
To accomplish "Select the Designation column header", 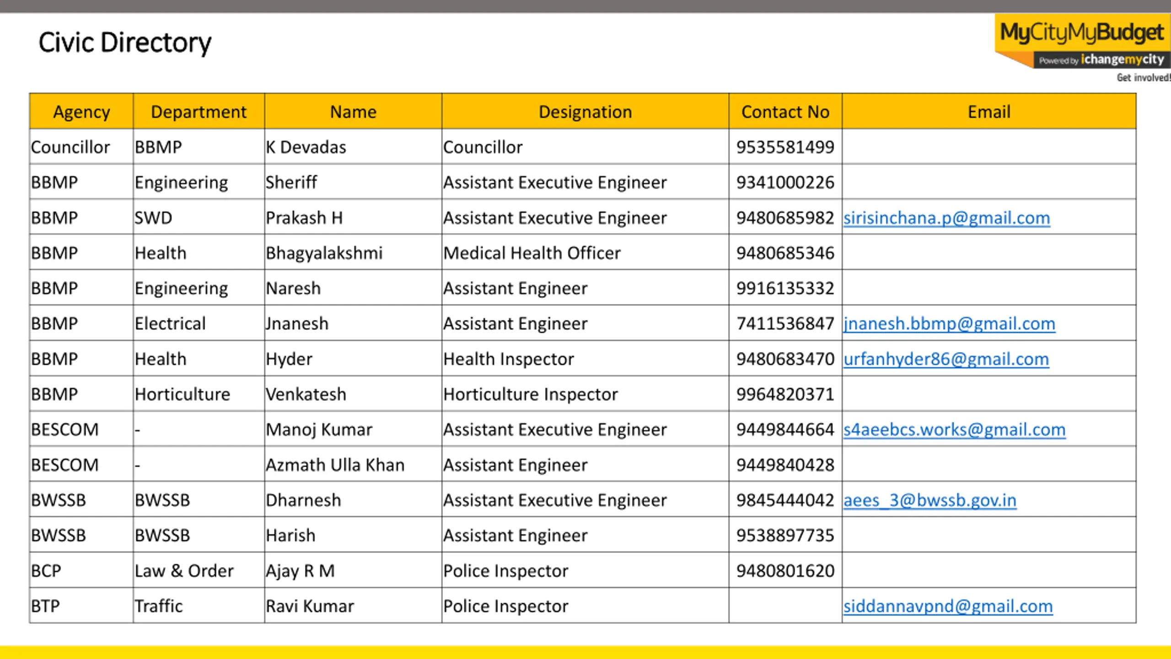I will (585, 111).
